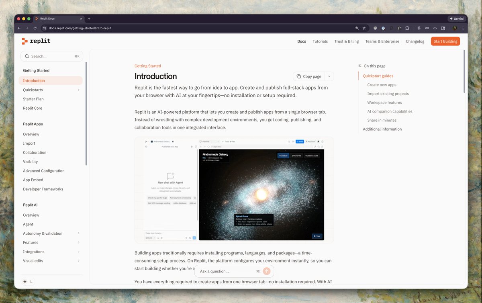Click the Copy page button

[308, 76]
